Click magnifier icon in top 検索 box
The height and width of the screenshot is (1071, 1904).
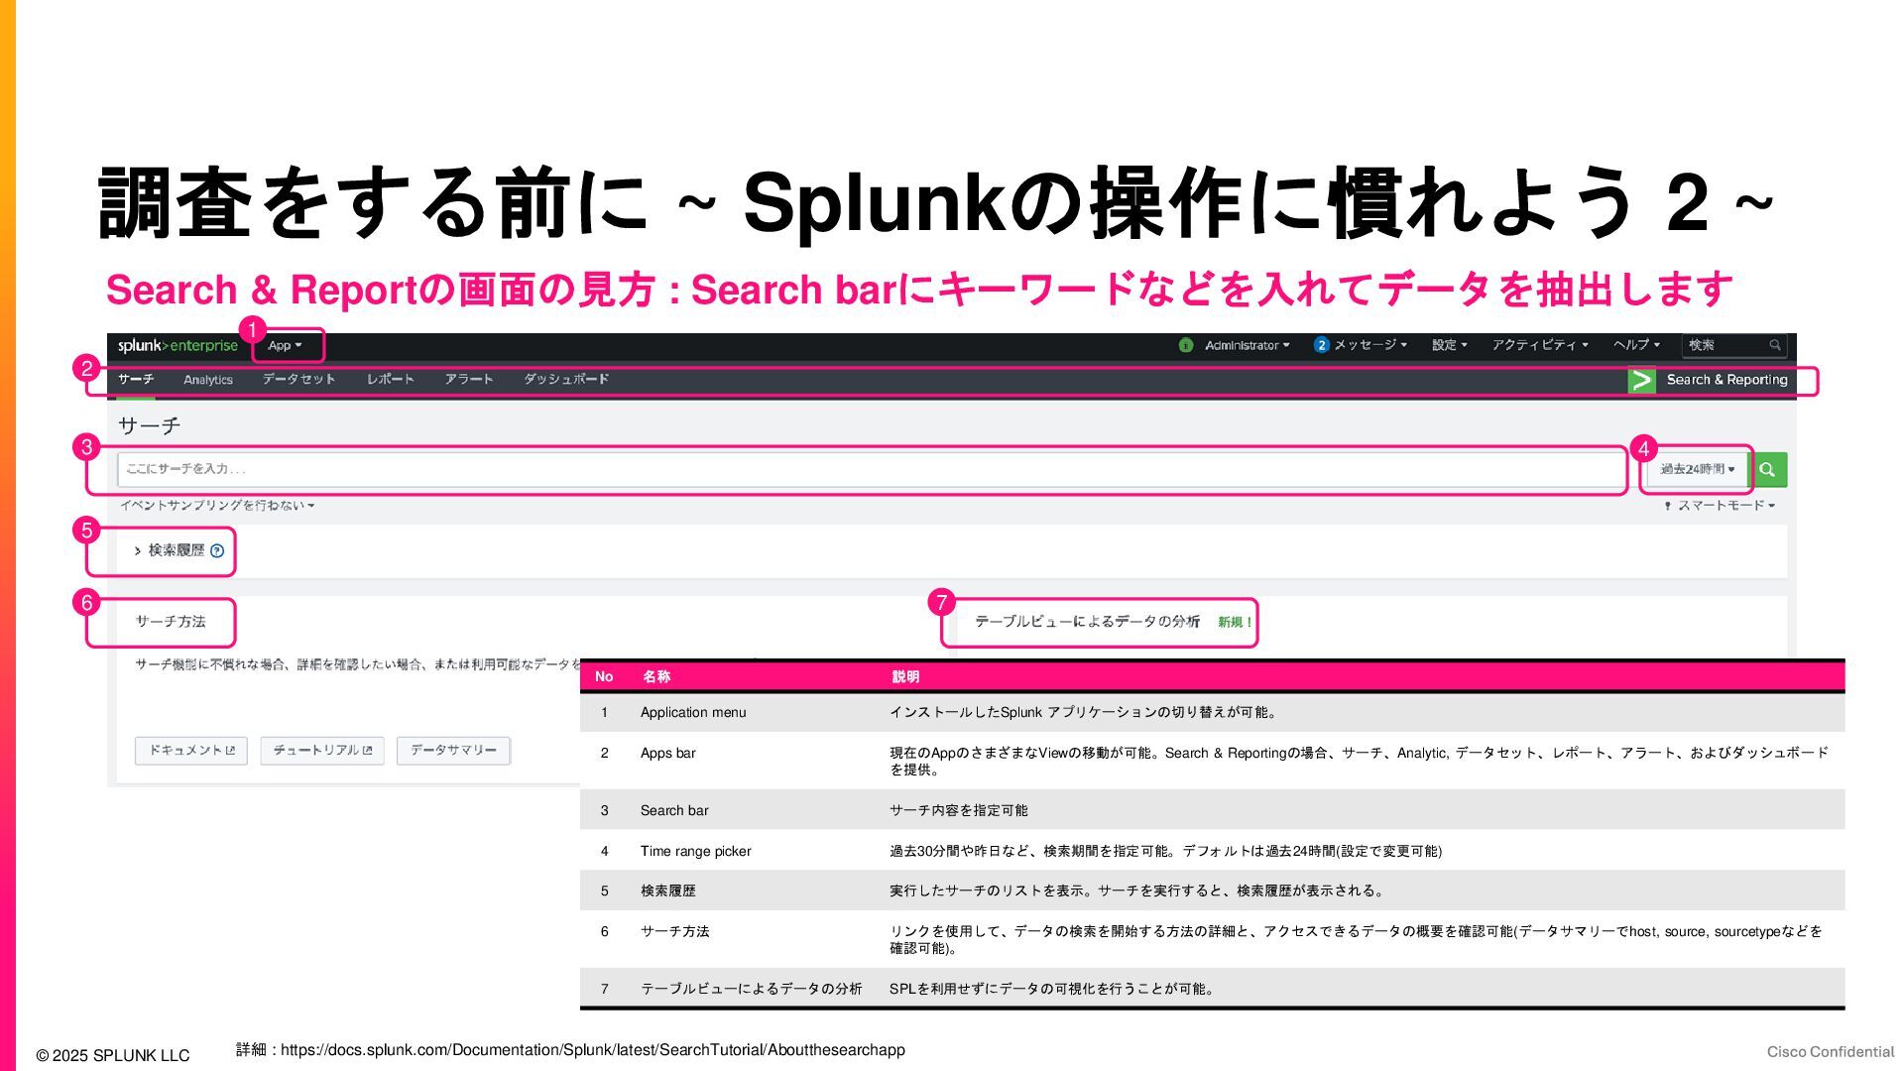[1774, 345]
